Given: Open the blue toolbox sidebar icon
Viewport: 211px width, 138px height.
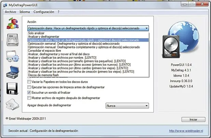Looking at the screenshot, I should click(x=13, y=72).
